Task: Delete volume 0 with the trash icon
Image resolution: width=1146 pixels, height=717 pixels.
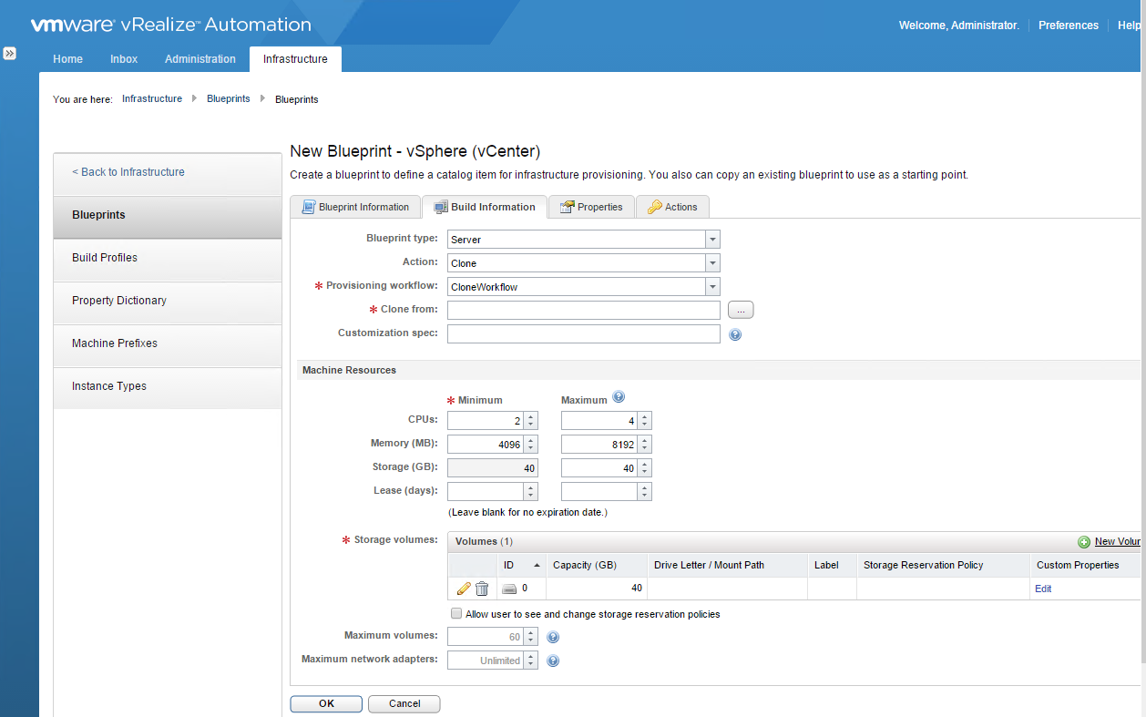Action: (x=483, y=589)
